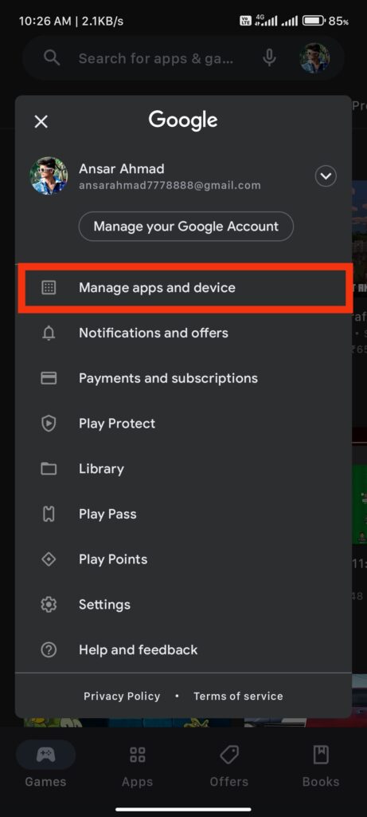Tap the Payments credit card icon
The image size is (367, 817).
tap(49, 378)
